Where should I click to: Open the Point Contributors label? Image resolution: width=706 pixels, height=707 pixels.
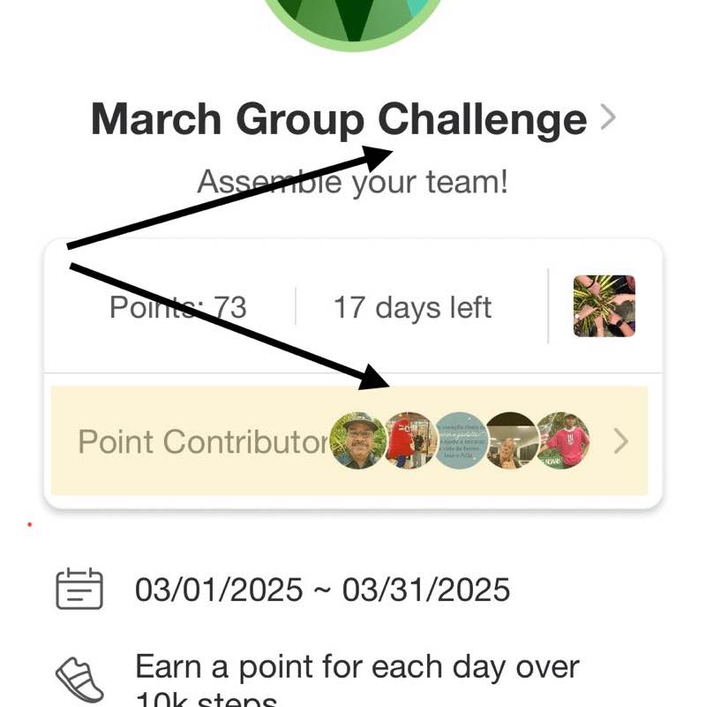[x=201, y=441]
